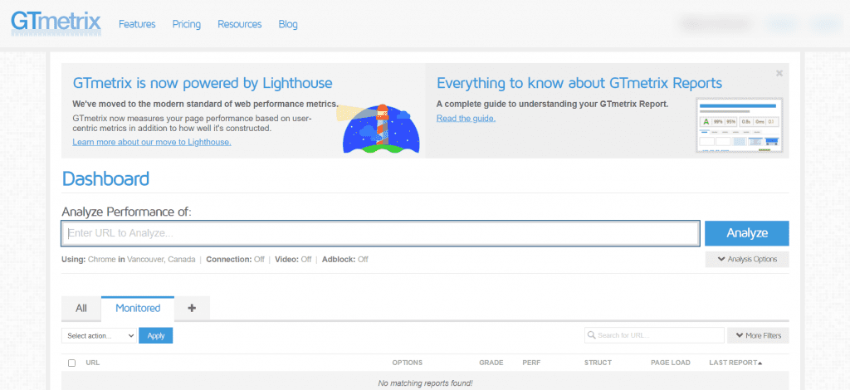The image size is (850, 390).
Task: Sort by LAST REPORT column
Action: (x=735, y=363)
